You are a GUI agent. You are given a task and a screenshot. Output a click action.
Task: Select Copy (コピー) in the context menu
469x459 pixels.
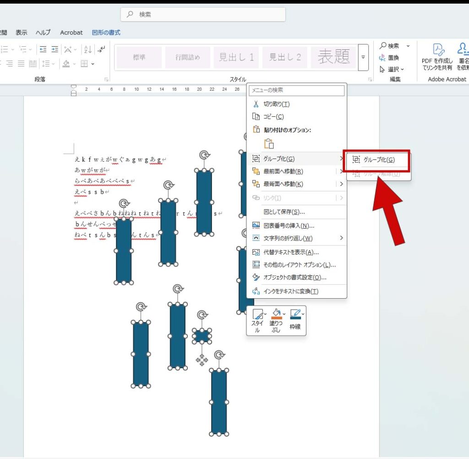pos(273,117)
